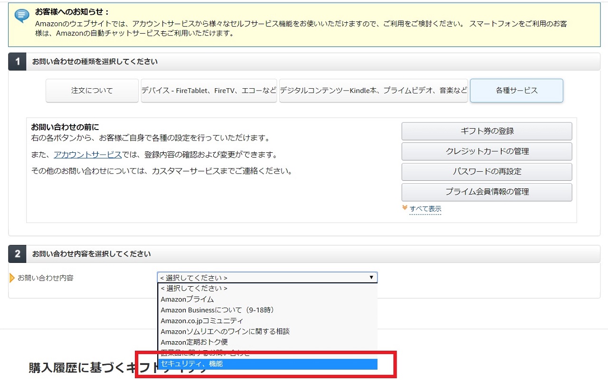Viewport: 608px width, 392px height.
Task: Open the お問い合わせ内容 dropdown arrow
Action: coord(371,278)
